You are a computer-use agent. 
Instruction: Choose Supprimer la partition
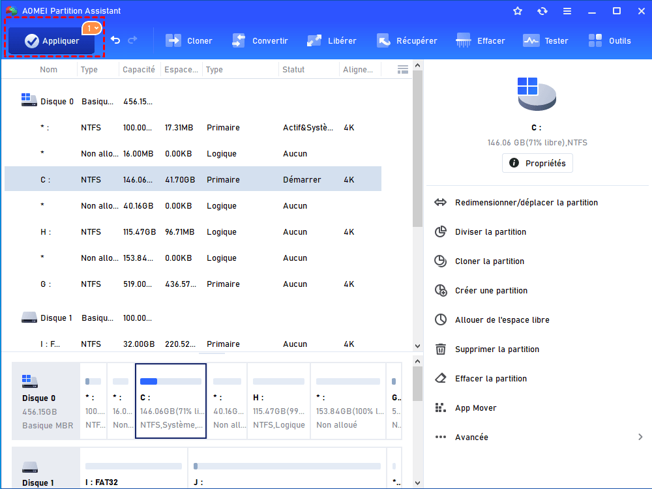click(497, 349)
